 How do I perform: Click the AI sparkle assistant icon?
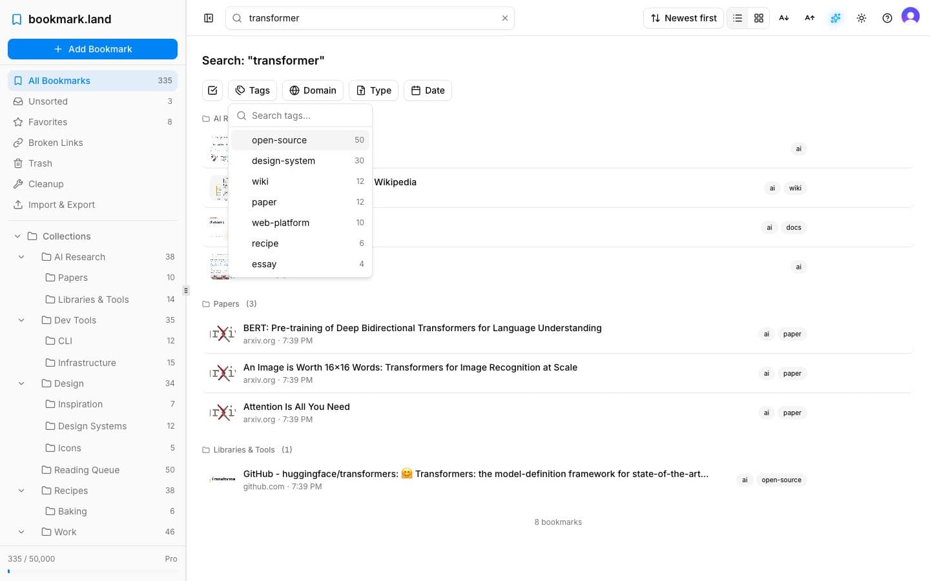[836, 18]
